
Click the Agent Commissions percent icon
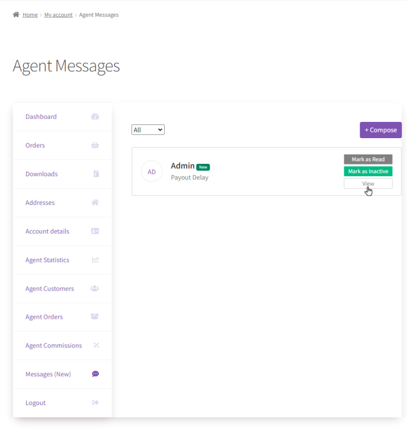click(96, 345)
